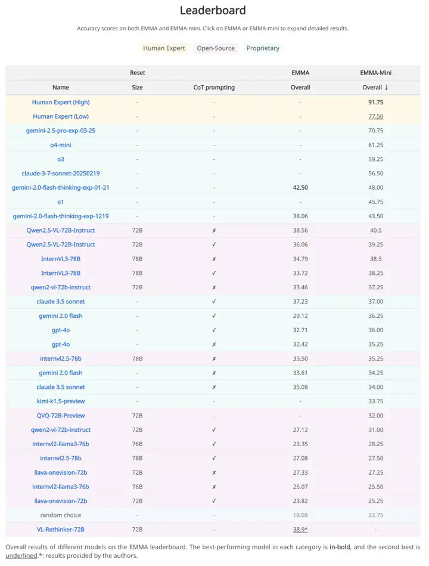The image size is (429, 566).
Task: Open the gemini-2.0-flash-thinking-exp-1219 link
Action: click(61, 216)
